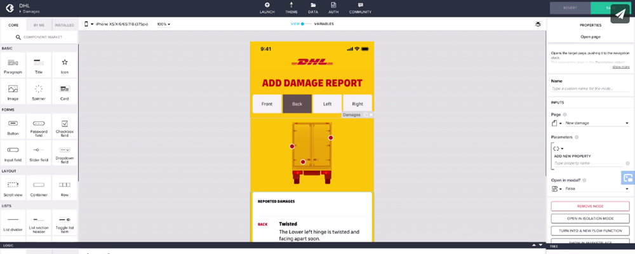Select the Paragraph component
Image resolution: width=635 pixels, height=254 pixels.
13,65
